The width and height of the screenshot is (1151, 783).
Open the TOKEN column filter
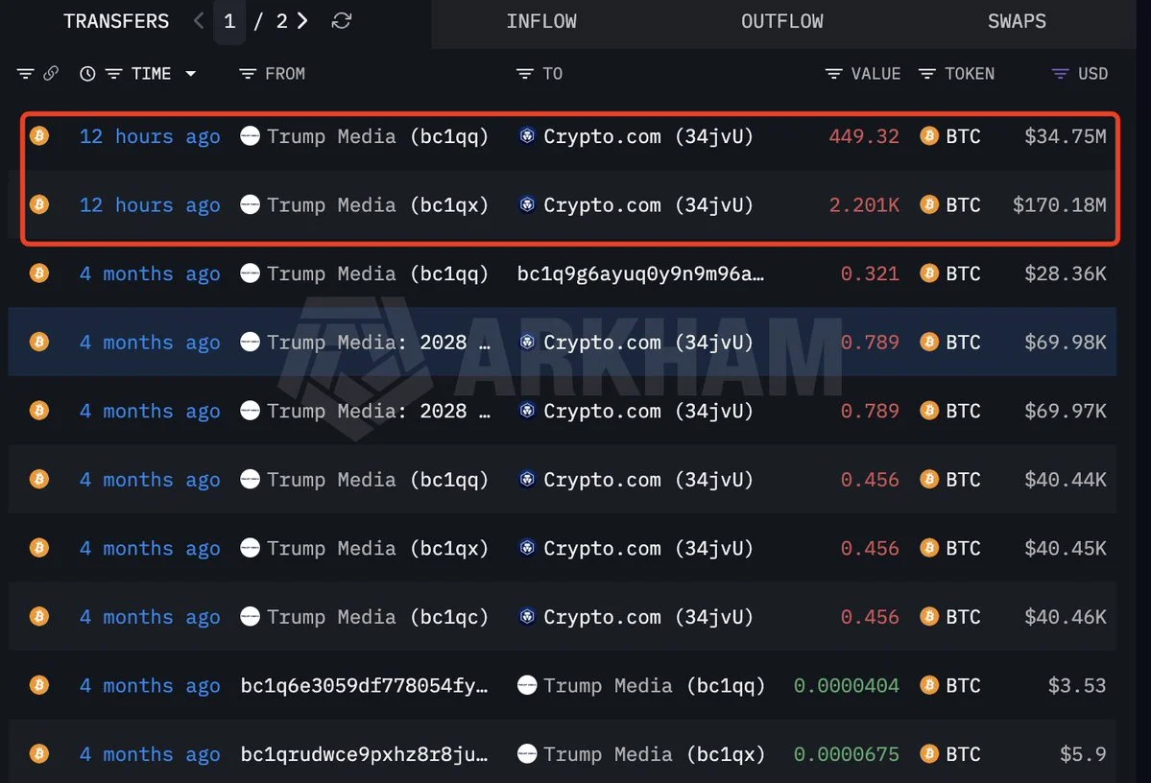927,73
